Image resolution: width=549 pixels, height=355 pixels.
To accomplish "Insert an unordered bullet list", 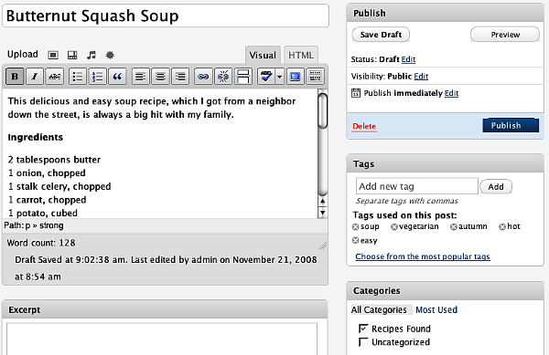I will coord(78,76).
